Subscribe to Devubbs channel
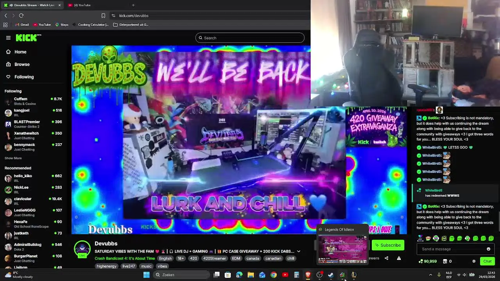Image resolution: width=500 pixels, height=281 pixels. click(387, 245)
